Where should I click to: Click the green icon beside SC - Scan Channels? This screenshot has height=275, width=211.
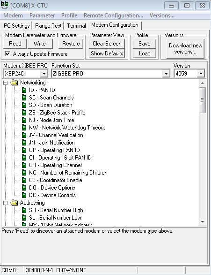[24, 98]
